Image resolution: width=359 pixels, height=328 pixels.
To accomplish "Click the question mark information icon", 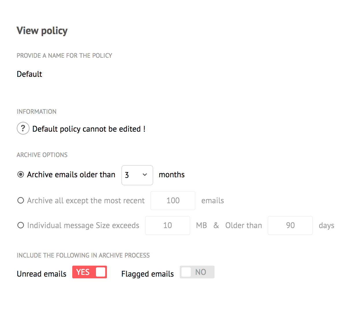I will click(23, 128).
